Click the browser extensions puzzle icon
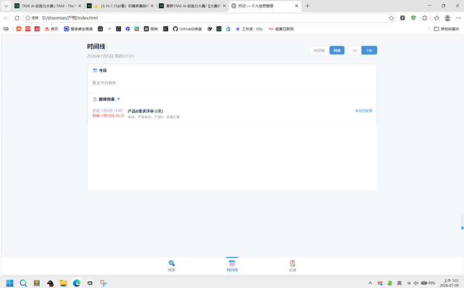The image size is (464, 288). [x=424, y=18]
